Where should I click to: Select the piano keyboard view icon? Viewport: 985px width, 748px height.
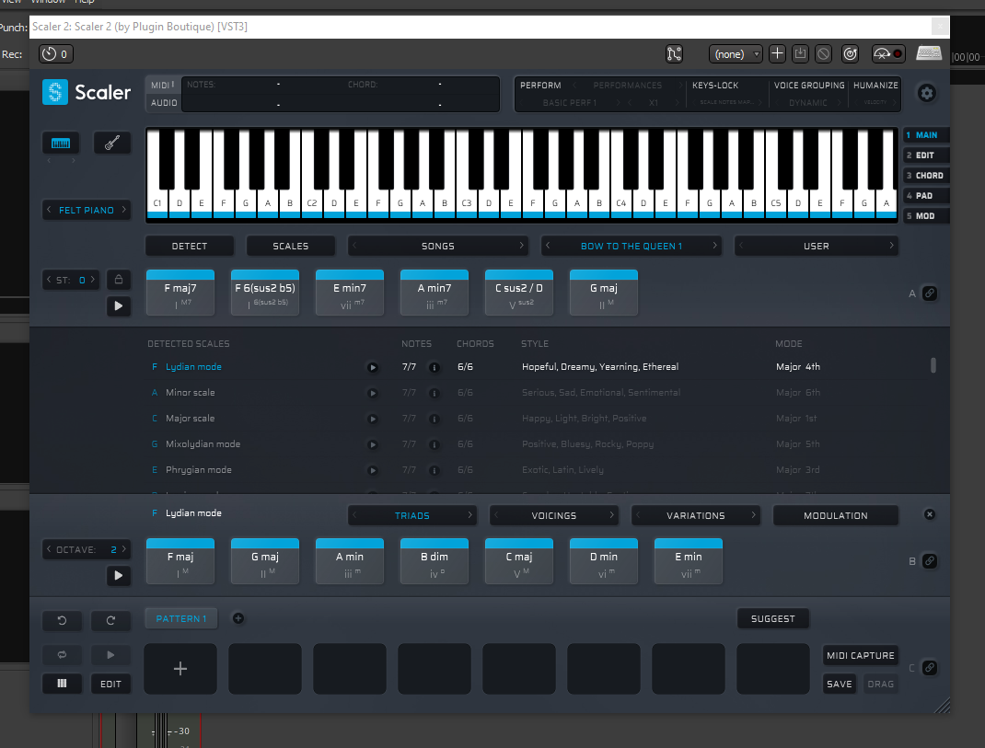pos(60,144)
